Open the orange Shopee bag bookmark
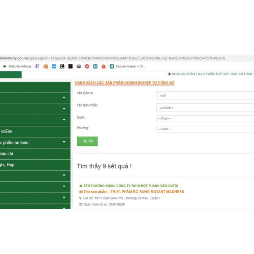The width and height of the screenshot is (254, 254). (x=104, y=66)
